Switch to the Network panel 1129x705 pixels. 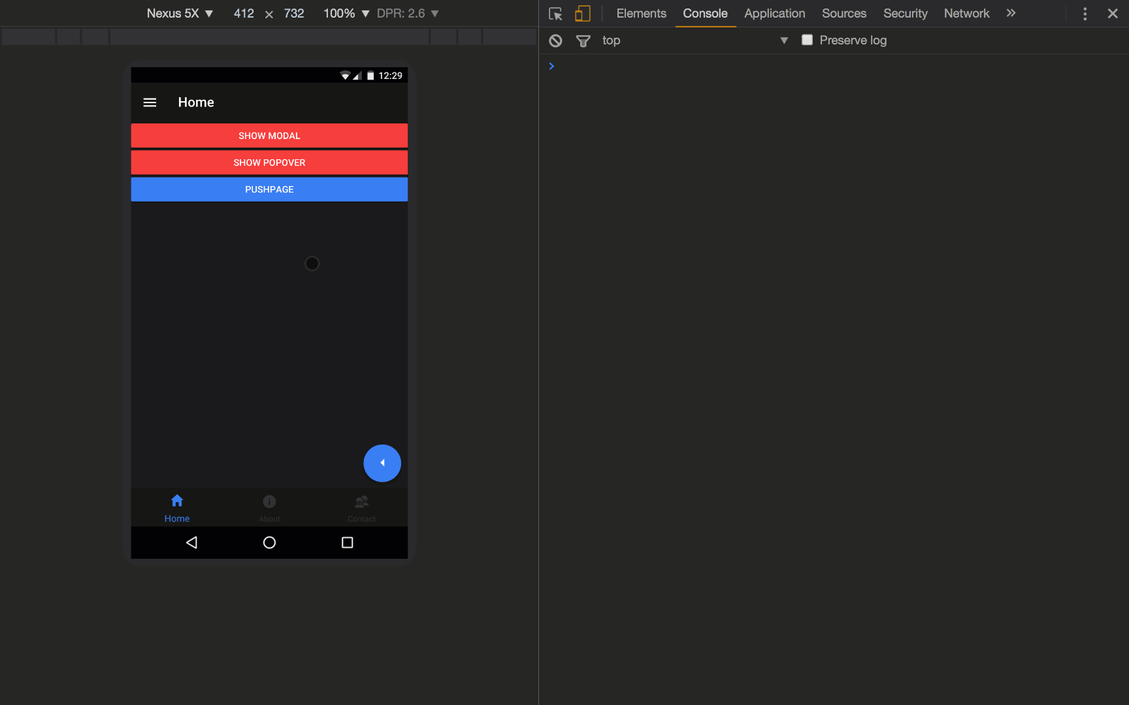(x=966, y=13)
